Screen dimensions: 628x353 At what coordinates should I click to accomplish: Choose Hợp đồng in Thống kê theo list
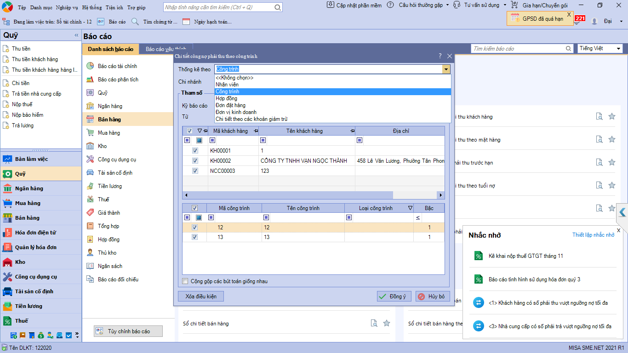pos(332,98)
